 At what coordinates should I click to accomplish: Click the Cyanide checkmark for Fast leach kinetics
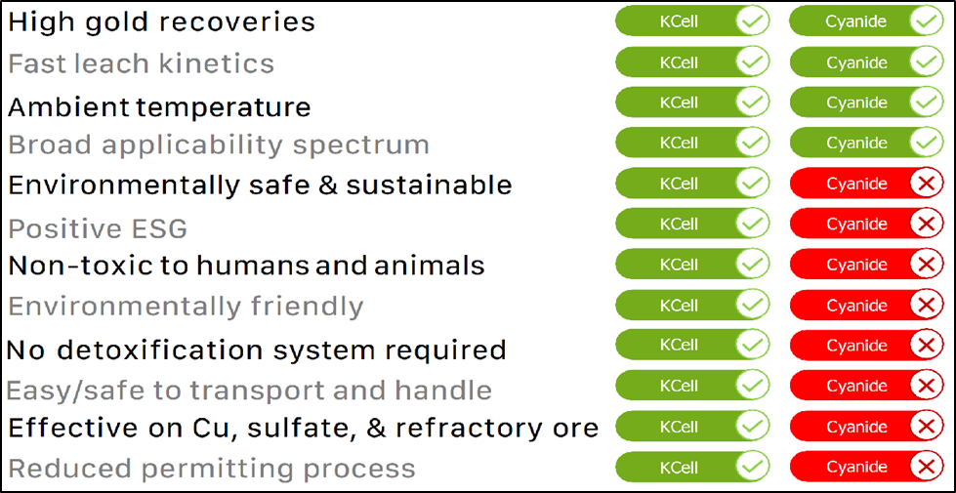926,62
